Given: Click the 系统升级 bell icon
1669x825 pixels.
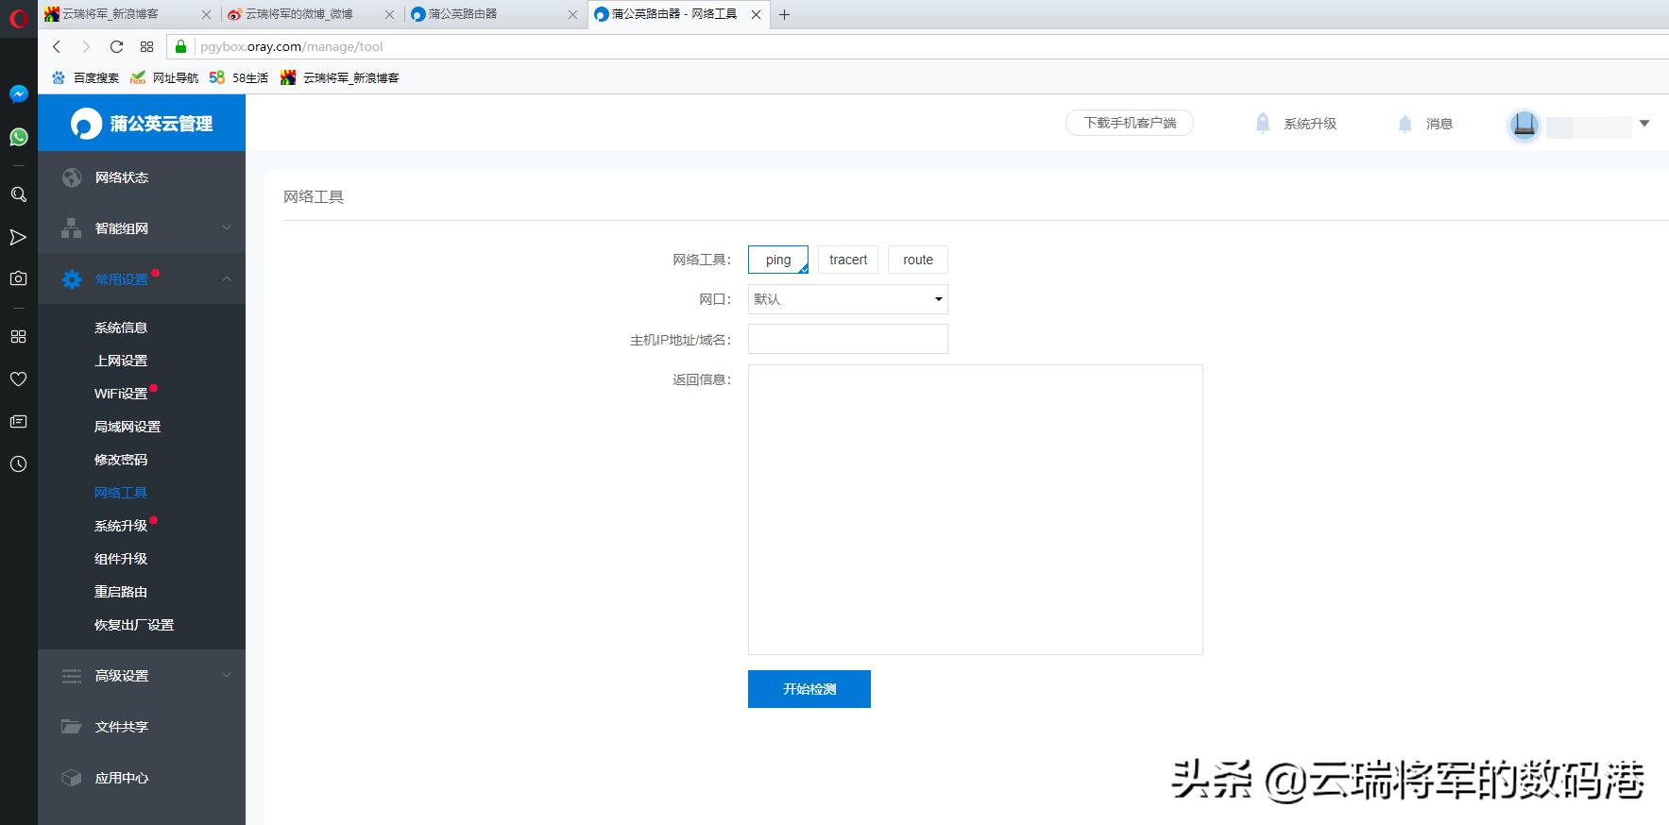Looking at the screenshot, I should [1263, 124].
